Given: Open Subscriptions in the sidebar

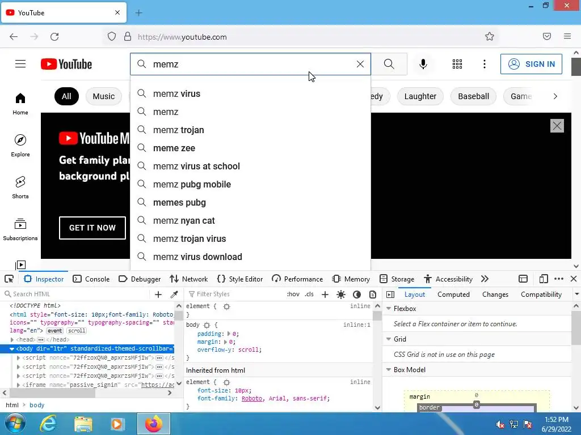Looking at the screenshot, I should [x=20, y=229].
